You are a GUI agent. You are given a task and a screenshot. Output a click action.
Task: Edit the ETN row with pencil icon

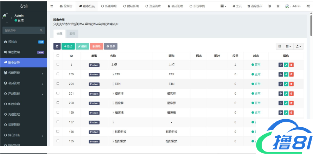(286, 84)
